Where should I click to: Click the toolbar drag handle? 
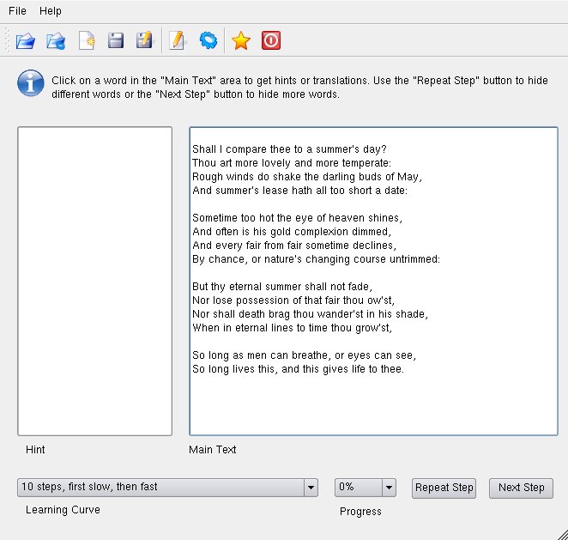[8, 40]
